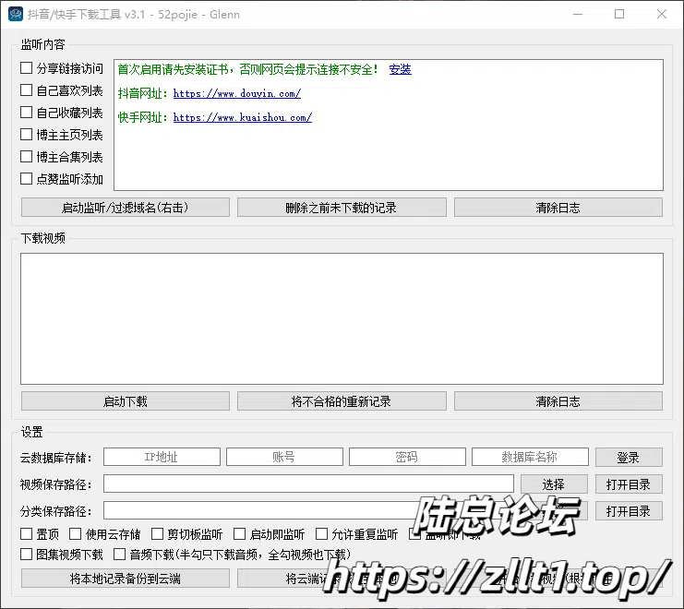This screenshot has width=684, height=609.
Task: Click the 快手网址 label text
Action: [x=143, y=117]
